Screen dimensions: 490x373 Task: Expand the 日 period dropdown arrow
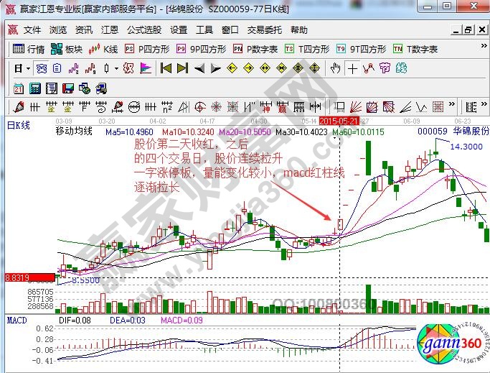28,69
